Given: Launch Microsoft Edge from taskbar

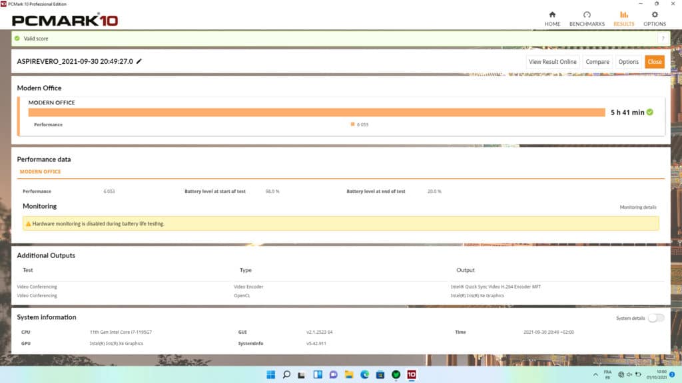Looking at the screenshot, I should (x=364, y=374).
